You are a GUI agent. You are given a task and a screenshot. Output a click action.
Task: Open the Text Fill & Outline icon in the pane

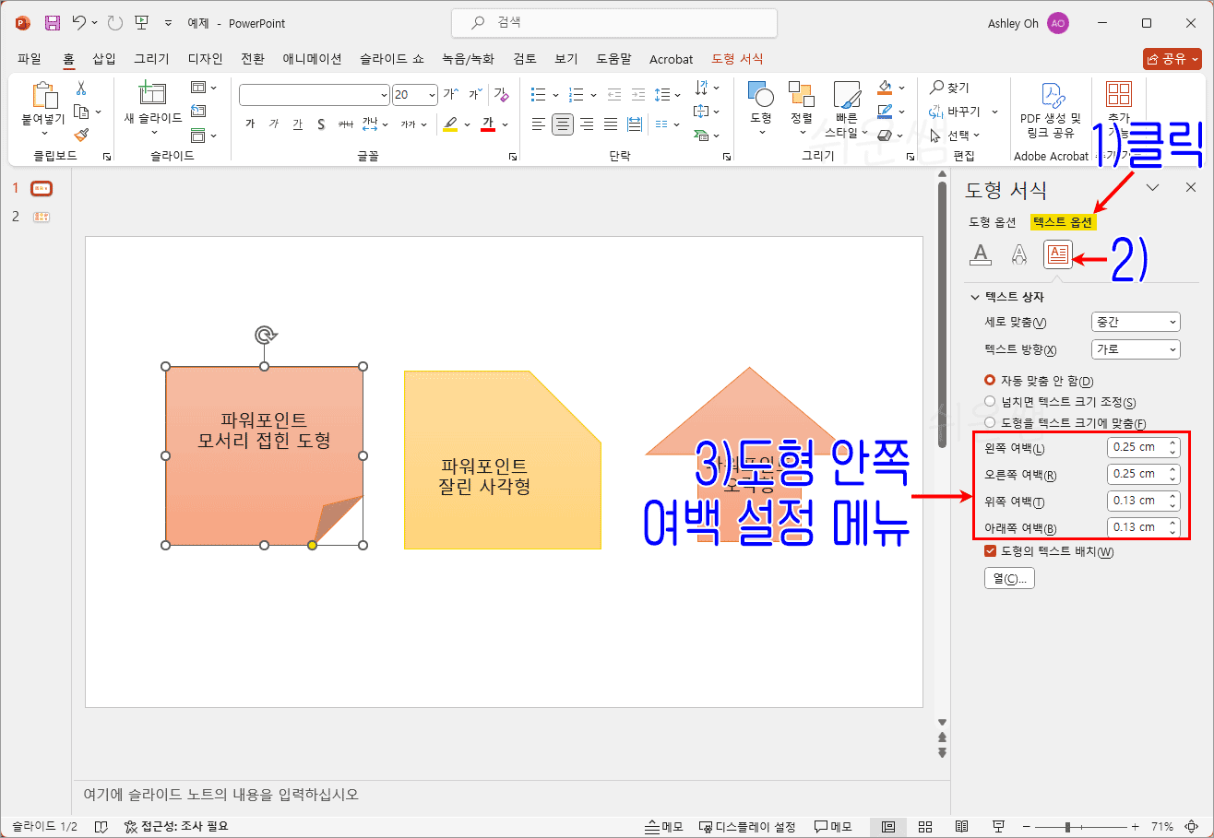pos(982,254)
